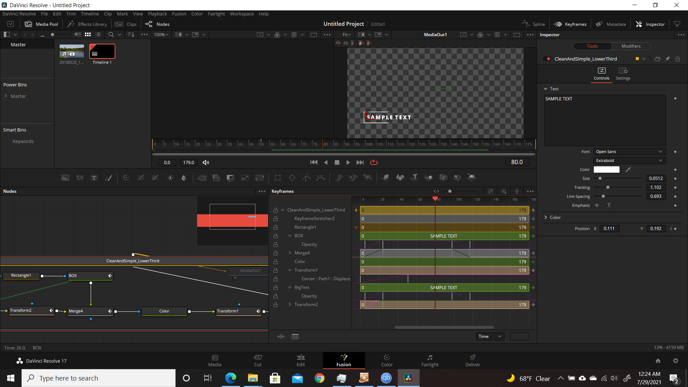Switch to the Color page
688x387 pixels.
tap(387, 360)
